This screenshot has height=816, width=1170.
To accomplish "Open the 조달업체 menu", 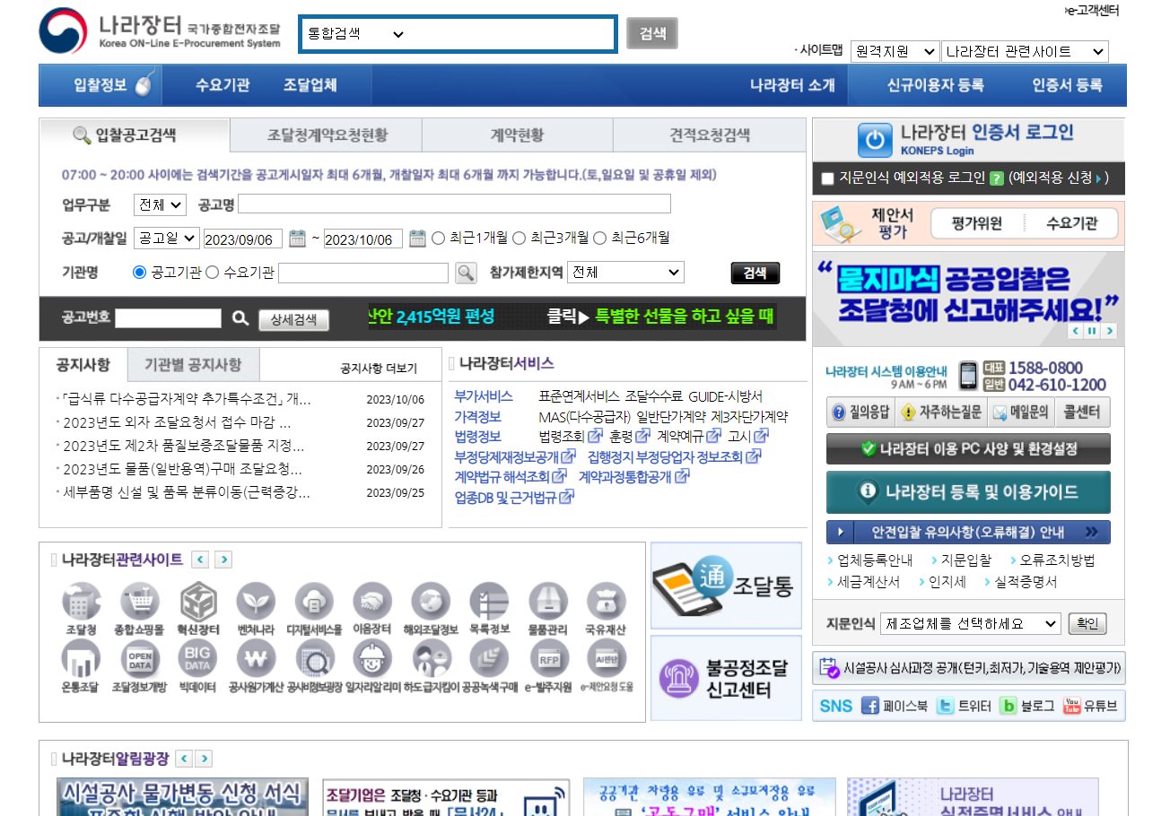I will coord(310,85).
